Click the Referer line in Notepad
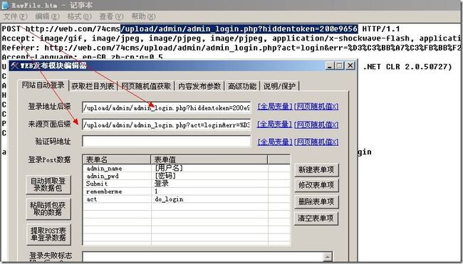 231,48
